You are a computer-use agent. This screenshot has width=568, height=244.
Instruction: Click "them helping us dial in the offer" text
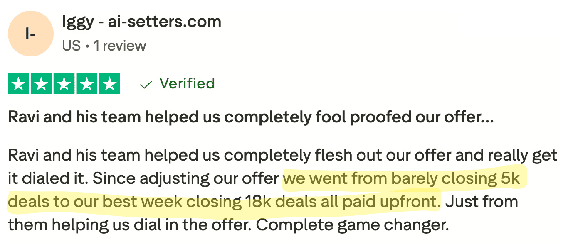129,225
